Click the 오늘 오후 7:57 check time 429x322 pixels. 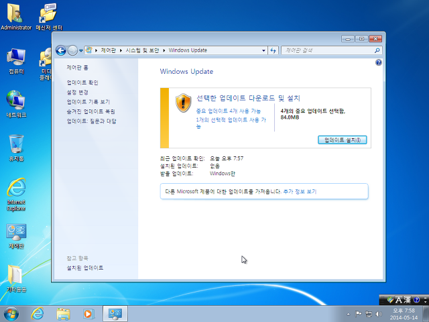coord(227,158)
